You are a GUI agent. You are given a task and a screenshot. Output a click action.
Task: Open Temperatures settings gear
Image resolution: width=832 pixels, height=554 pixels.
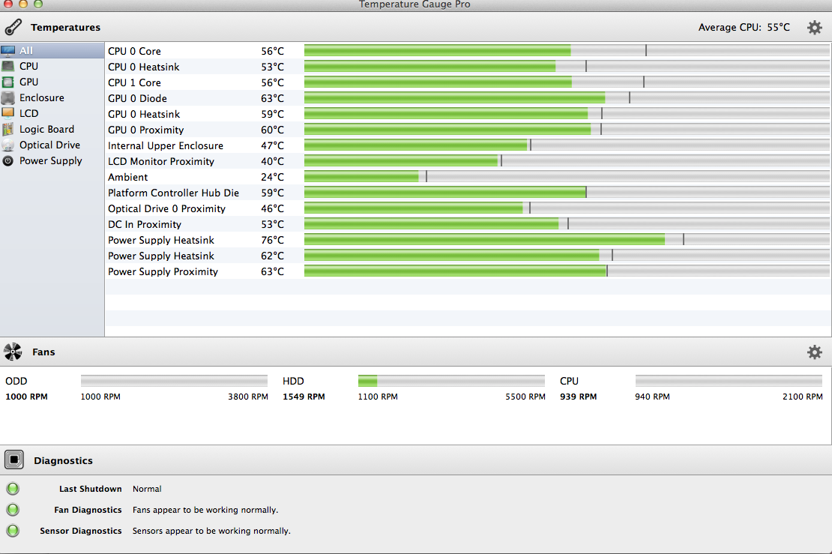click(x=815, y=27)
